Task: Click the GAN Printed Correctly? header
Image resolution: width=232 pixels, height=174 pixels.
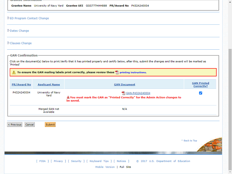Action: (x=200, y=84)
